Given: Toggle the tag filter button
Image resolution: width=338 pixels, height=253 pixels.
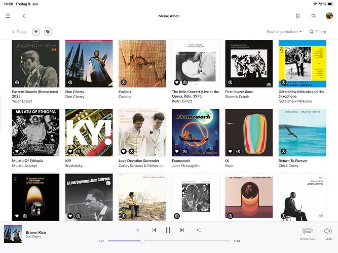Looking at the screenshot, I should (x=48, y=31).
